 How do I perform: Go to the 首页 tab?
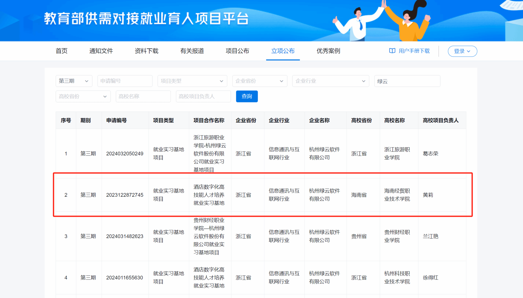62,51
